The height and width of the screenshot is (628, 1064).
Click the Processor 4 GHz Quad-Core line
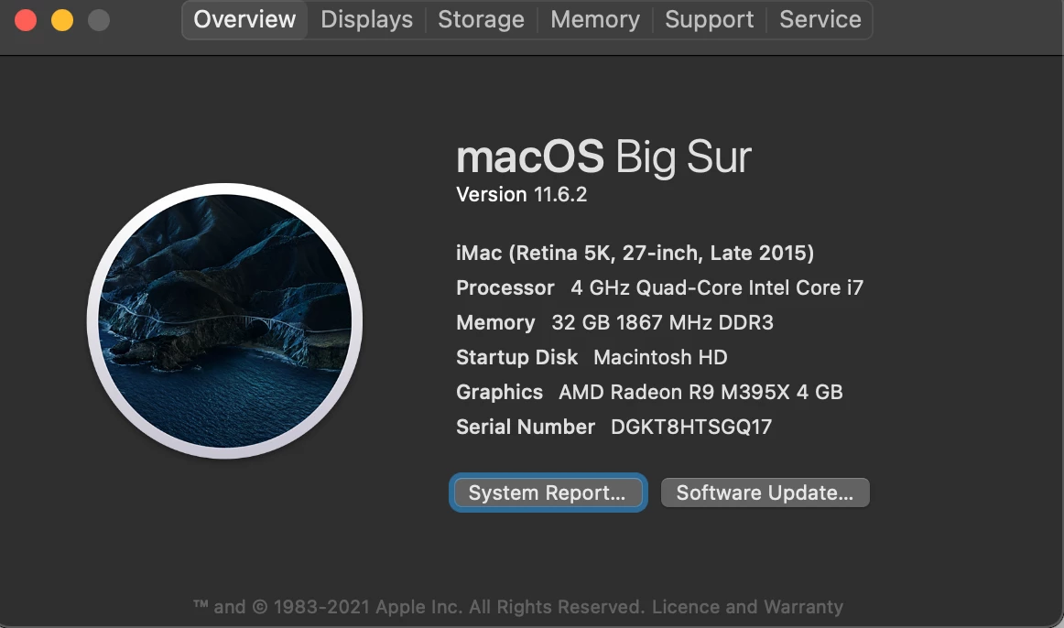[x=659, y=287]
